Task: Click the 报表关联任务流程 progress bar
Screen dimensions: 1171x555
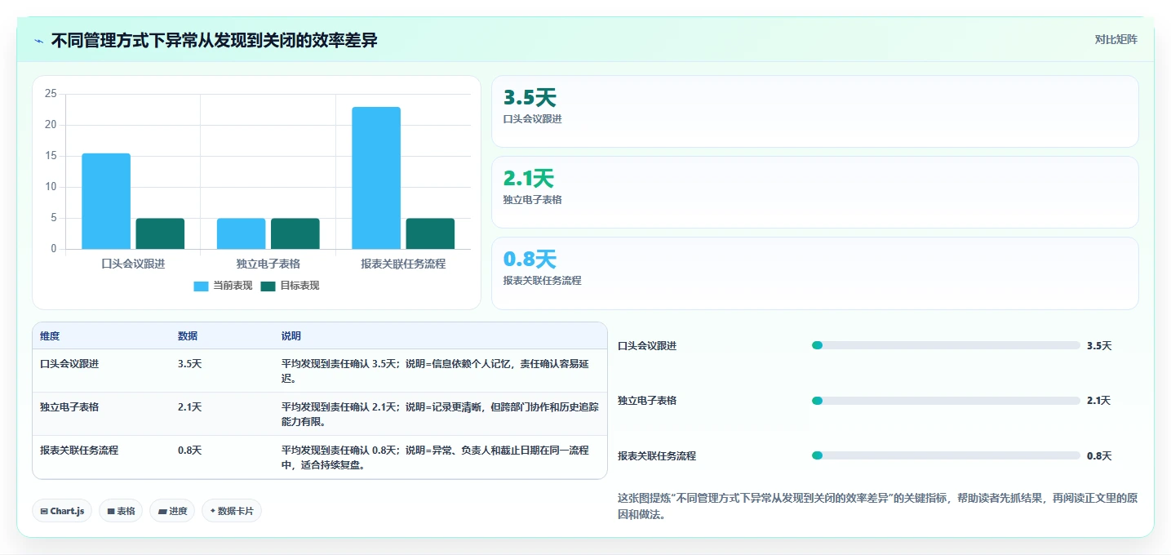Action: tap(946, 455)
